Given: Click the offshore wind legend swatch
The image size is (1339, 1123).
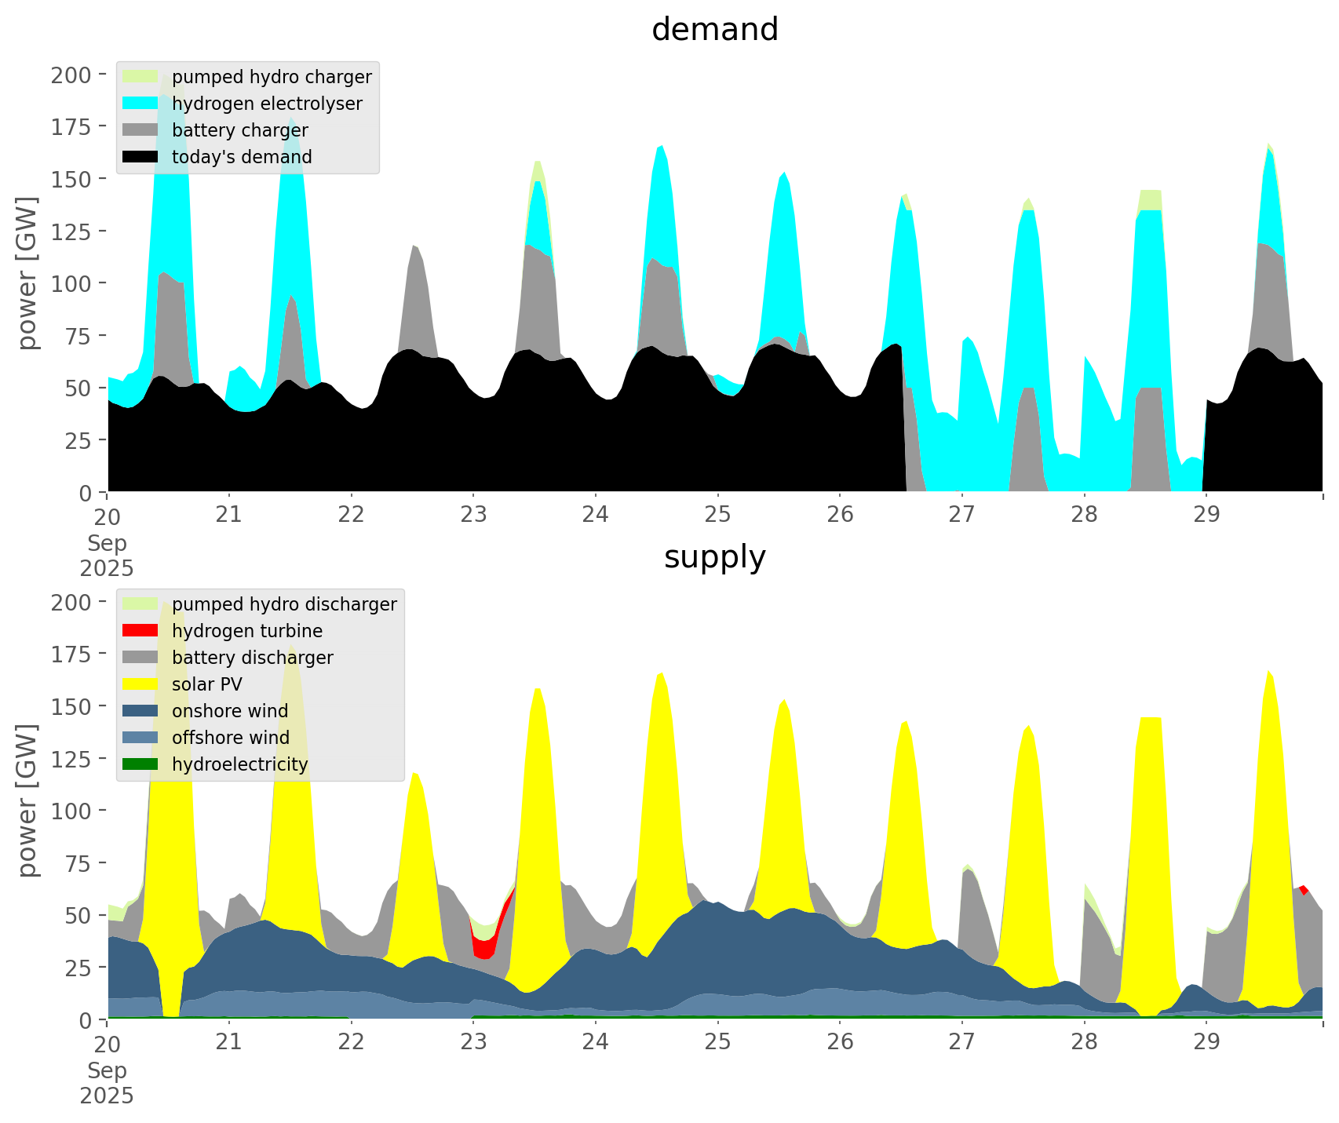Looking at the screenshot, I should click(140, 738).
